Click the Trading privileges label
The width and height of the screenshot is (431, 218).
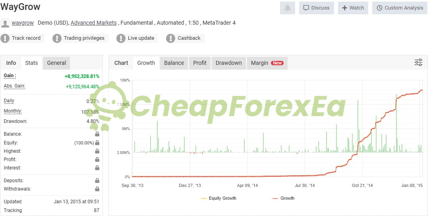pyautogui.click(x=84, y=38)
